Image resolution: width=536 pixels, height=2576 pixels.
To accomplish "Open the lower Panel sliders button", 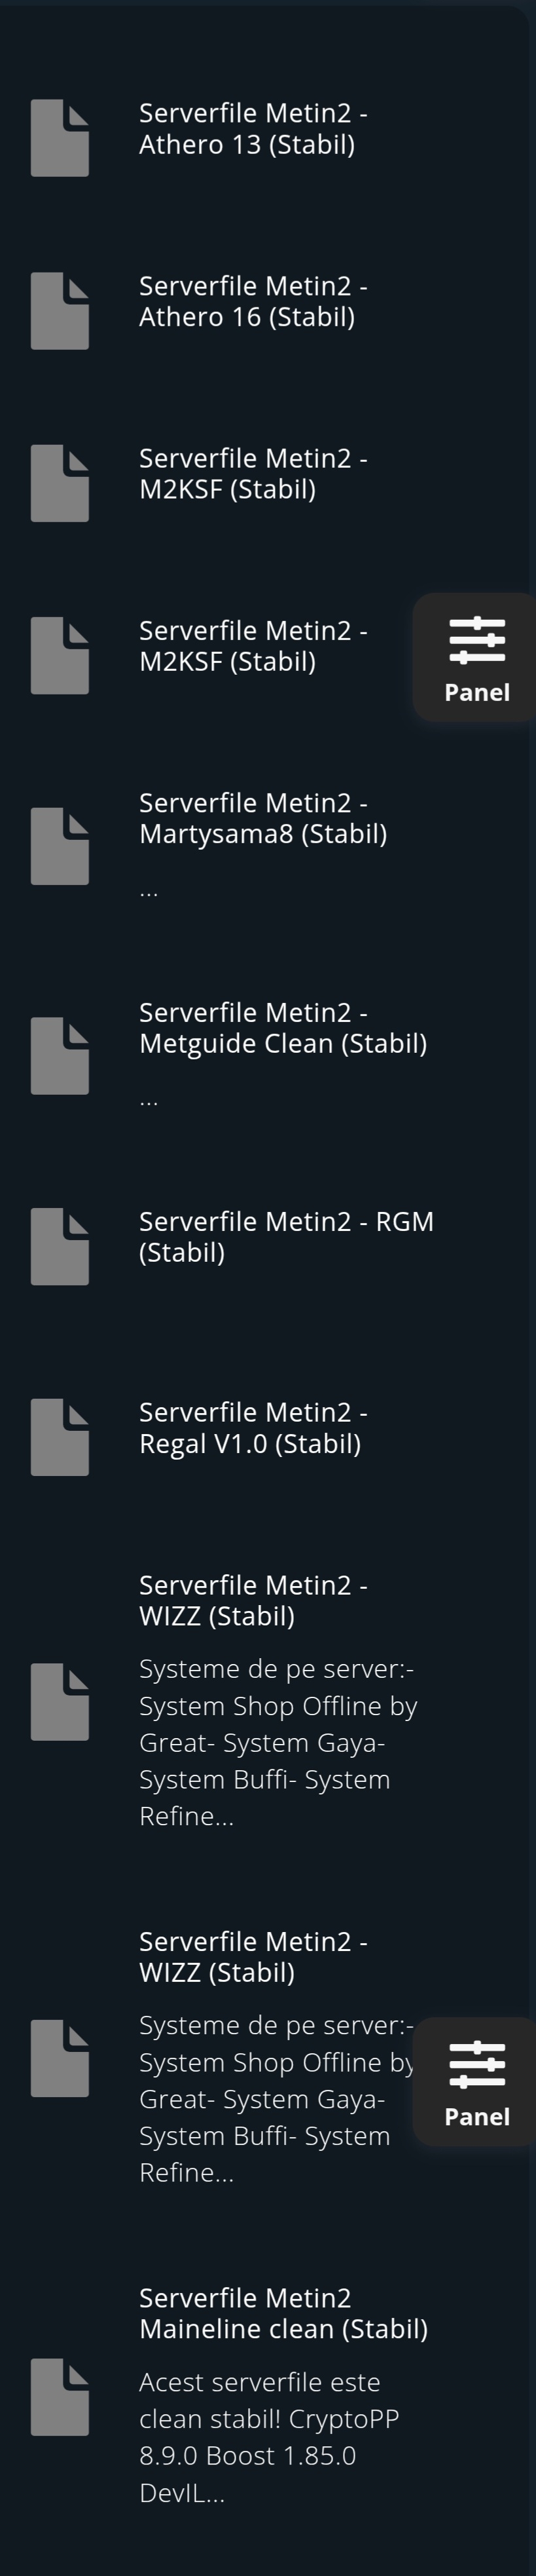I will coord(477,2081).
